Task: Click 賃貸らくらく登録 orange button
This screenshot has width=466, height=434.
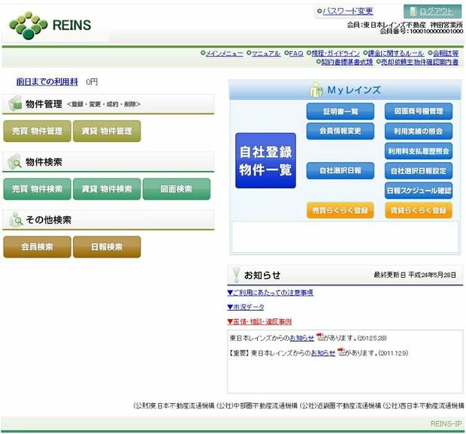Action: tap(419, 210)
